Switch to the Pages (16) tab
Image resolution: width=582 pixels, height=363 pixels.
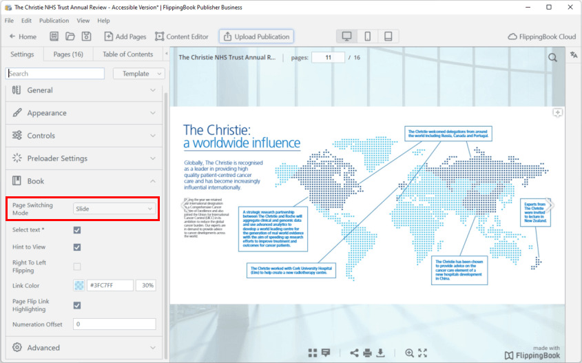click(x=68, y=54)
